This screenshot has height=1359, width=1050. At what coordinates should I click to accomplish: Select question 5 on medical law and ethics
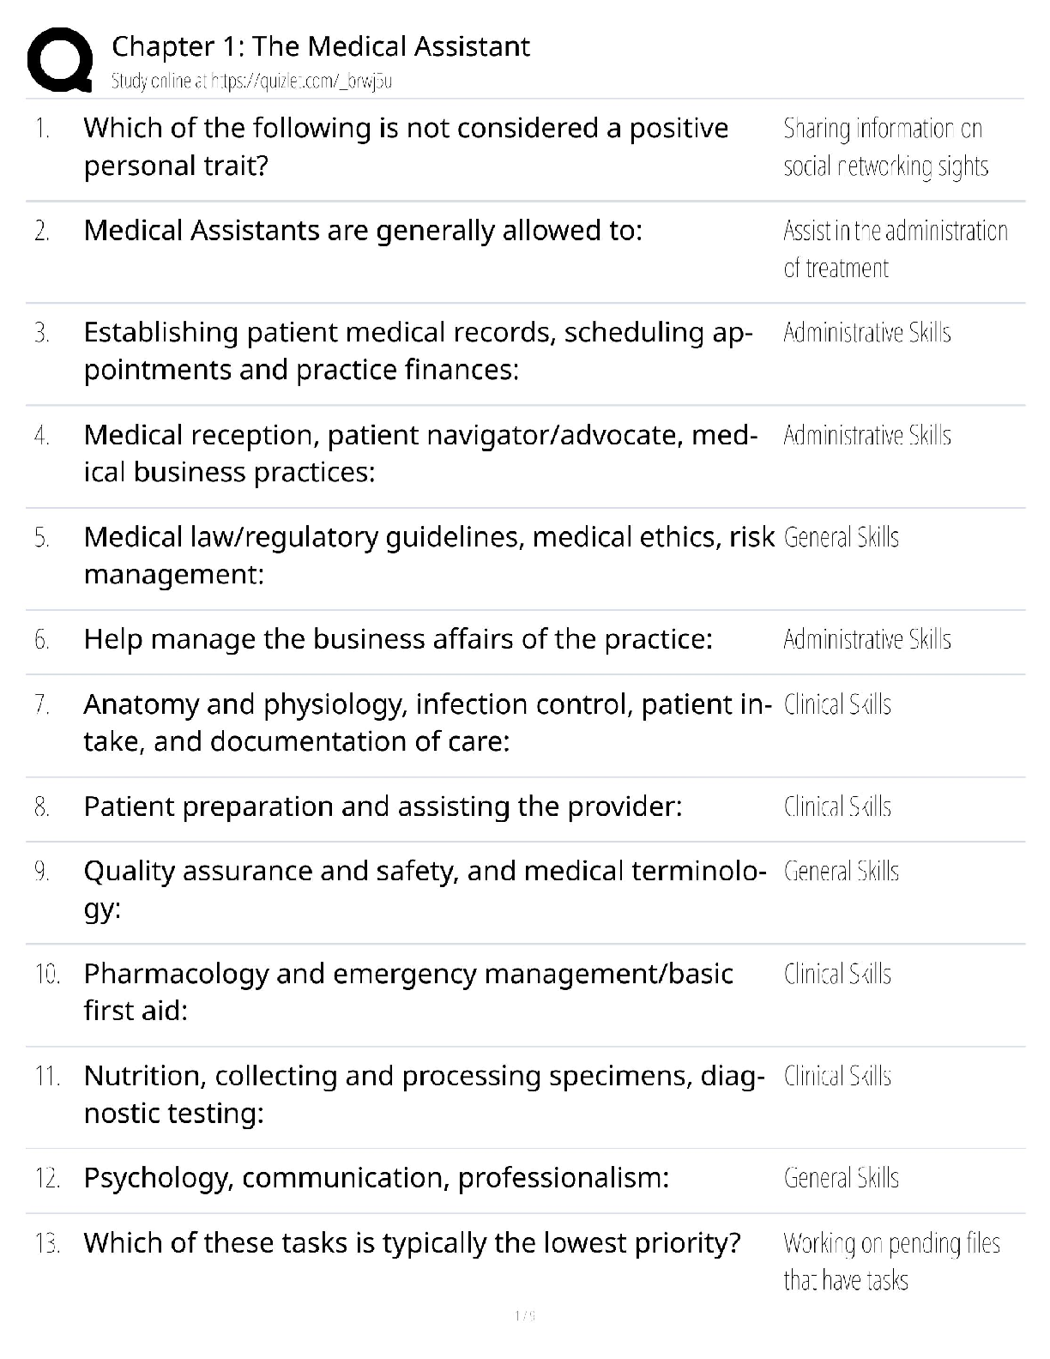click(x=428, y=555)
